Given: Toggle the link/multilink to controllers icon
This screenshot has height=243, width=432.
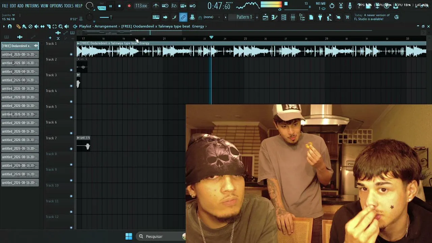Looking at the screenshot, I should [x=183, y=17].
